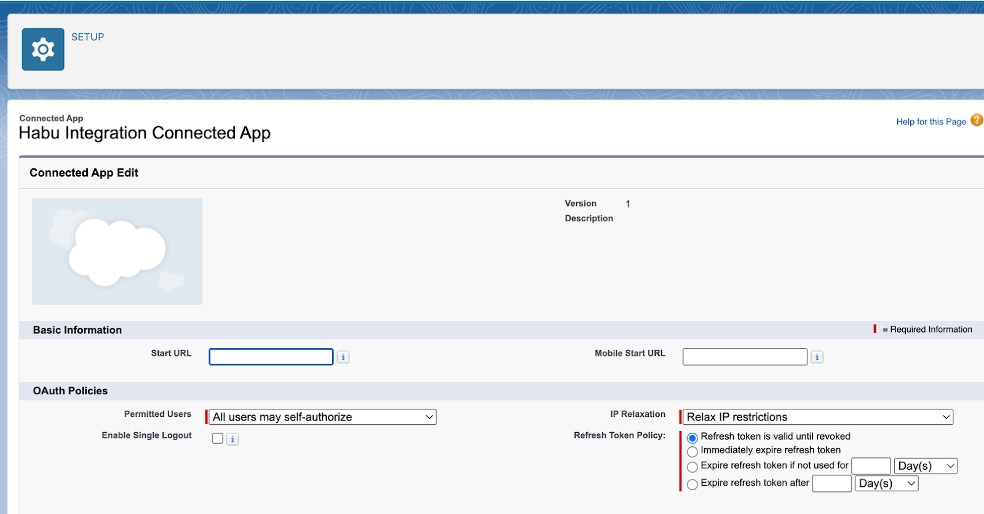Image resolution: width=984 pixels, height=514 pixels.
Task: Click the Setup gear icon
Action: pyautogui.click(x=43, y=49)
